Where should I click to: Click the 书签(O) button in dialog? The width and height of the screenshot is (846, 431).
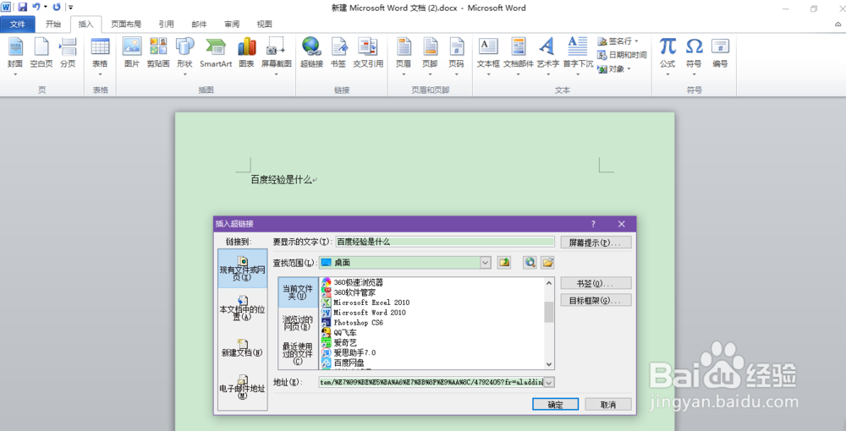(x=596, y=283)
